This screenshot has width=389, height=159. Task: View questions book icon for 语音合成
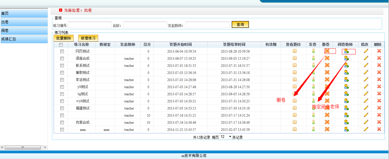295,58
